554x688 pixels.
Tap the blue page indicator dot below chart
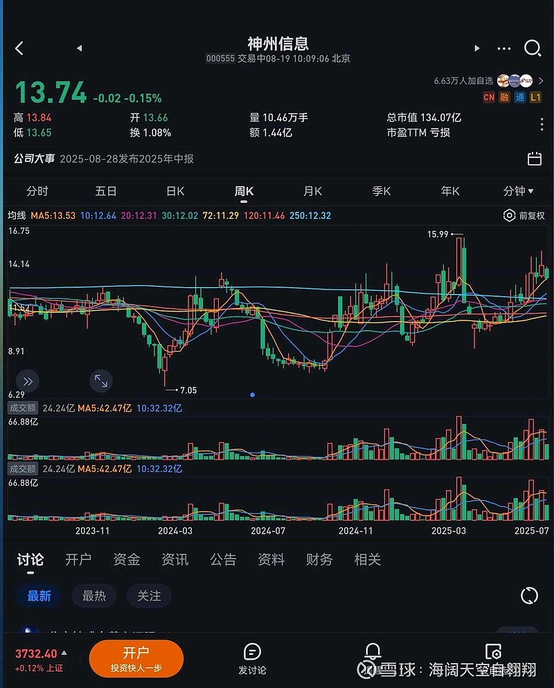[253, 395]
